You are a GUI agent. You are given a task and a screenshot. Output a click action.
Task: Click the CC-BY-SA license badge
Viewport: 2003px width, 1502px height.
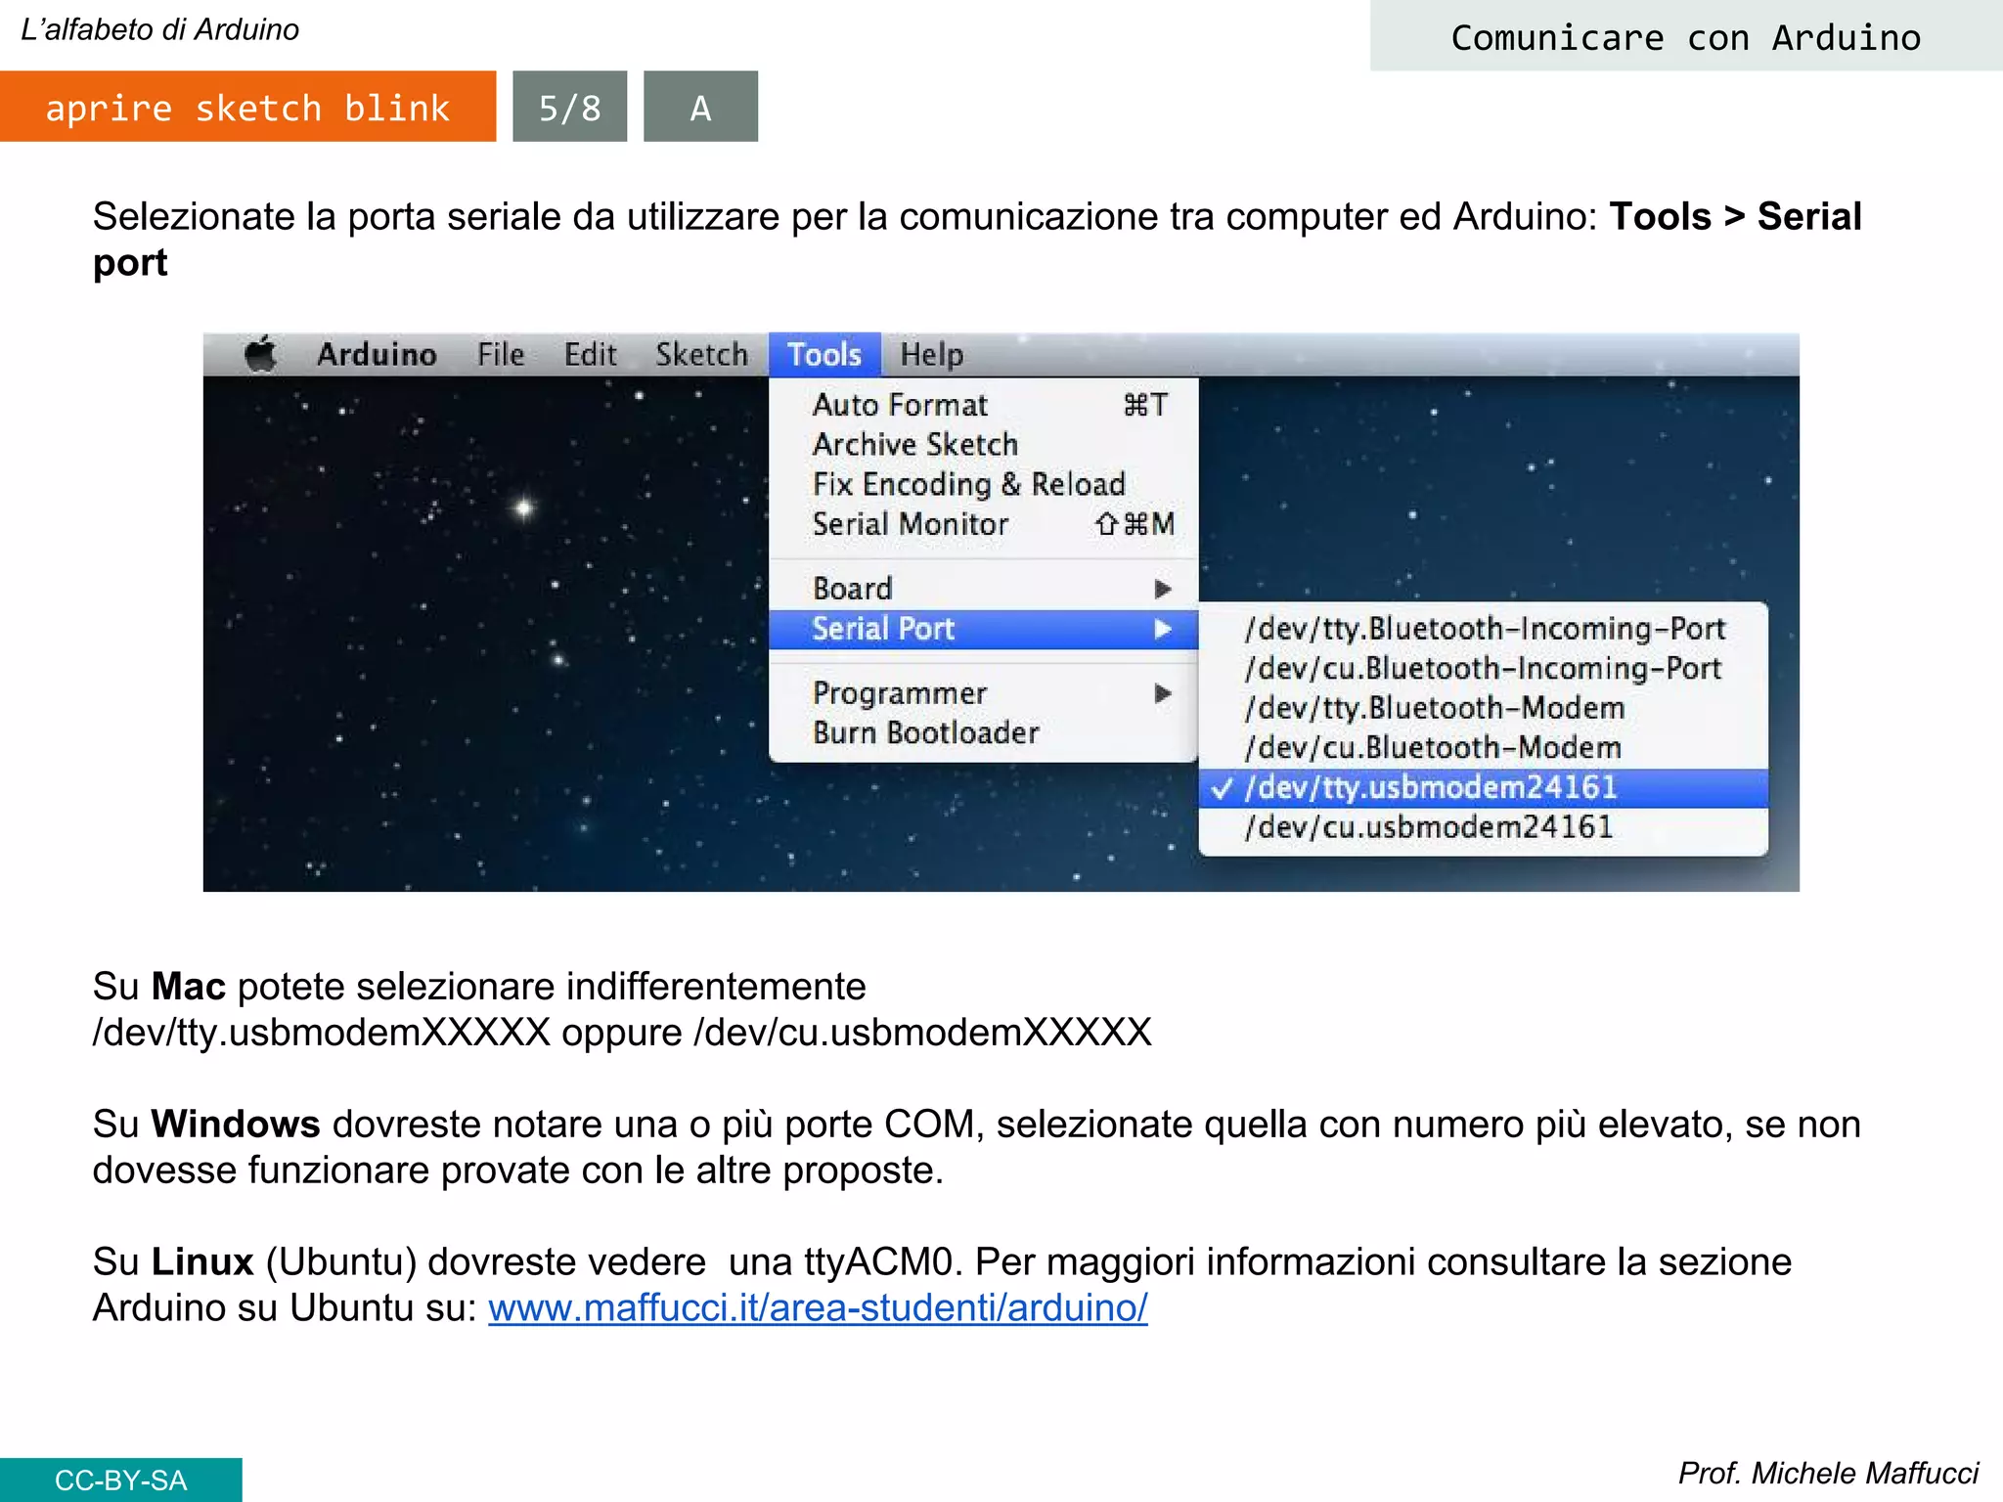(x=120, y=1480)
